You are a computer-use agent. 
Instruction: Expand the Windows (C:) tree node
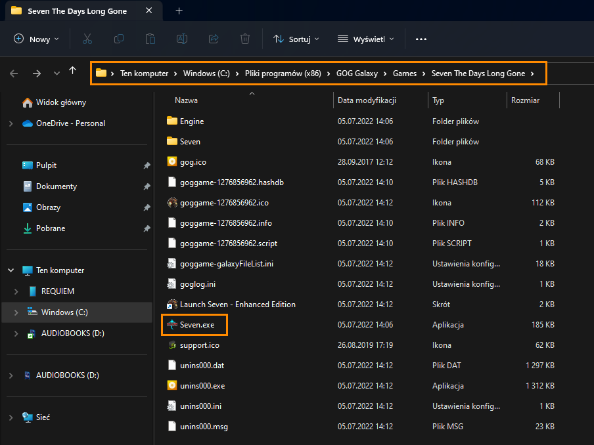pyautogui.click(x=16, y=312)
